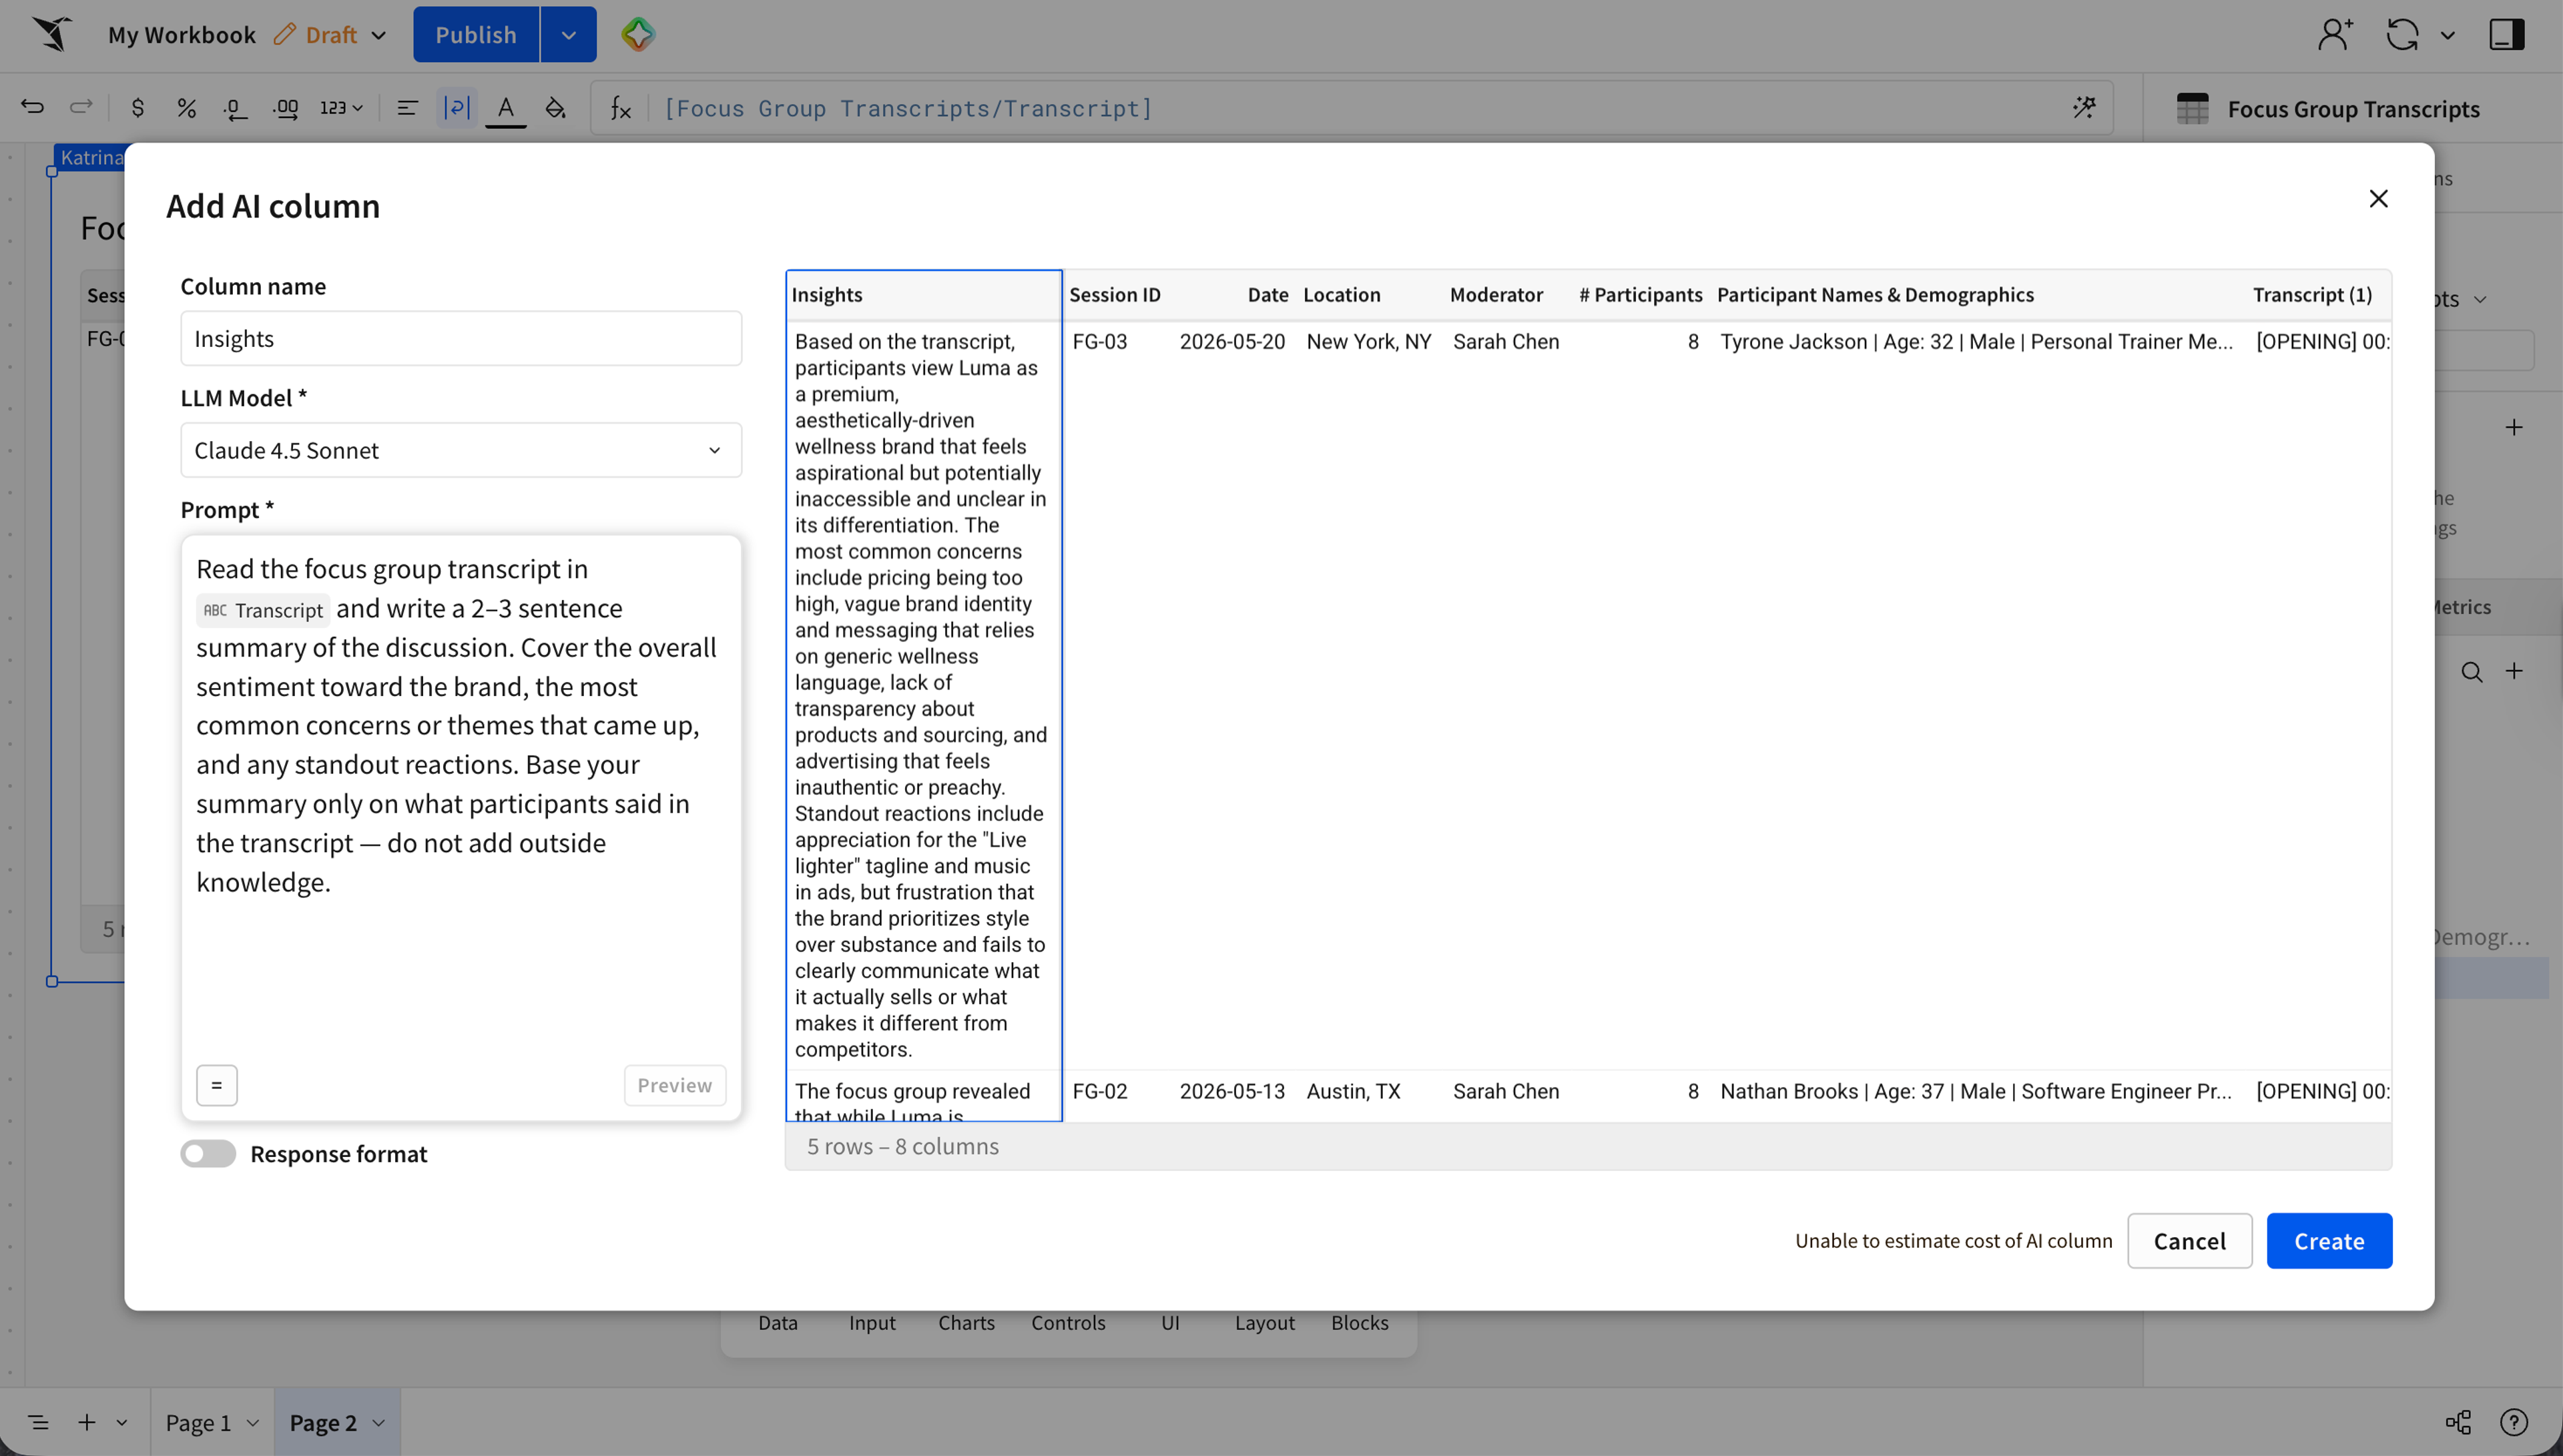Select the Layout element tab

pos(1264,1323)
